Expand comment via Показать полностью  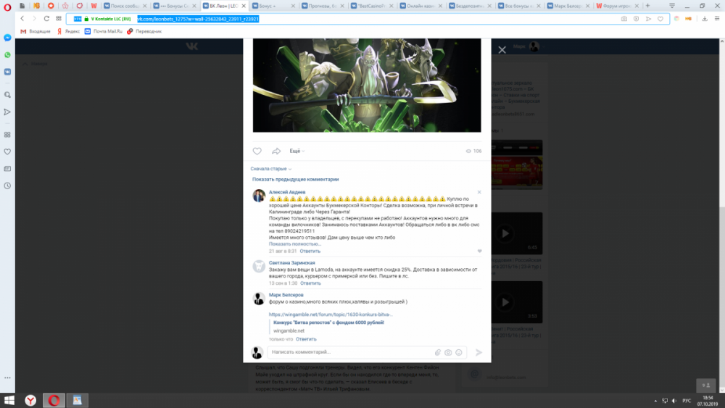295,244
